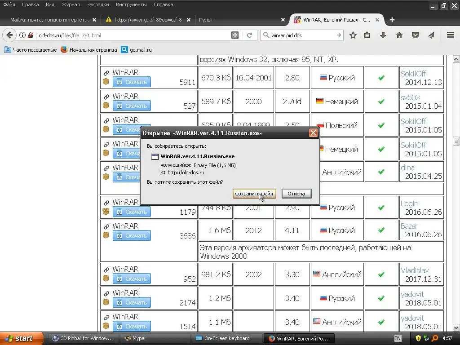Click the Pocket icon in toolbar

[x=415, y=35]
